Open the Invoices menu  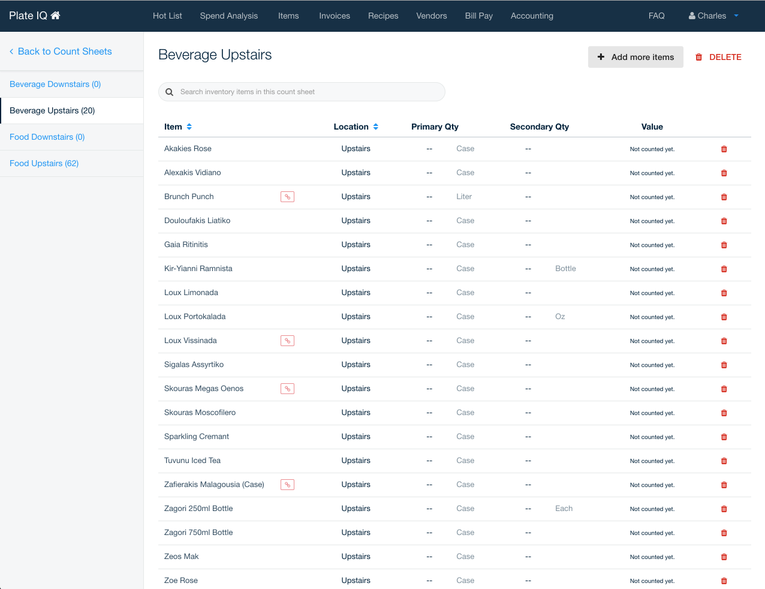pyautogui.click(x=335, y=16)
